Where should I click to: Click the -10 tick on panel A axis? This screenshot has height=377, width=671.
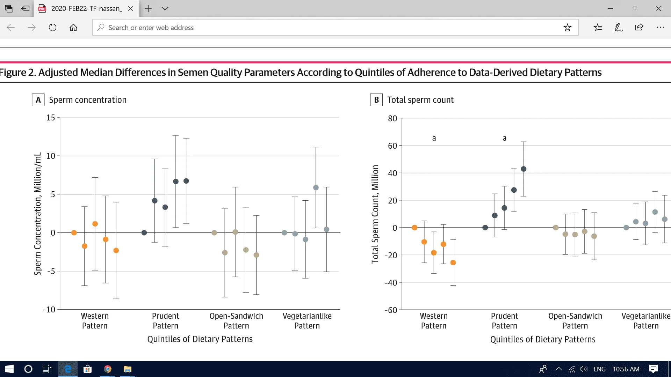[49, 310]
